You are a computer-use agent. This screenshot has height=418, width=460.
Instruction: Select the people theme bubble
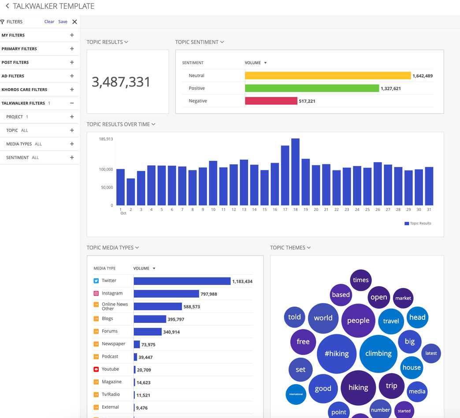tap(358, 321)
